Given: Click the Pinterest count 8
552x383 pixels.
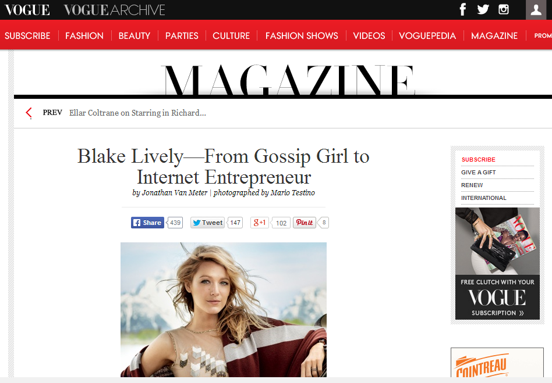Looking at the screenshot, I should pyautogui.click(x=324, y=223).
